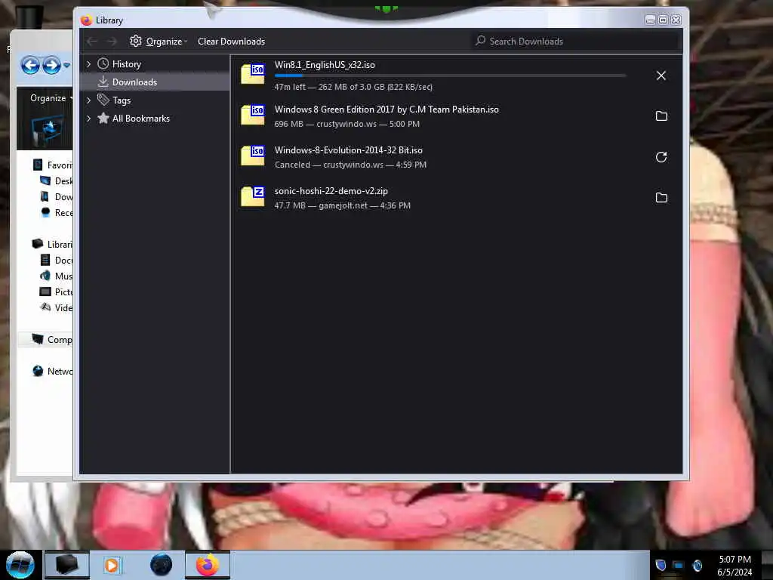Click the sonic-hoshi zip file icon
The width and height of the screenshot is (773, 580).
click(x=253, y=196)
